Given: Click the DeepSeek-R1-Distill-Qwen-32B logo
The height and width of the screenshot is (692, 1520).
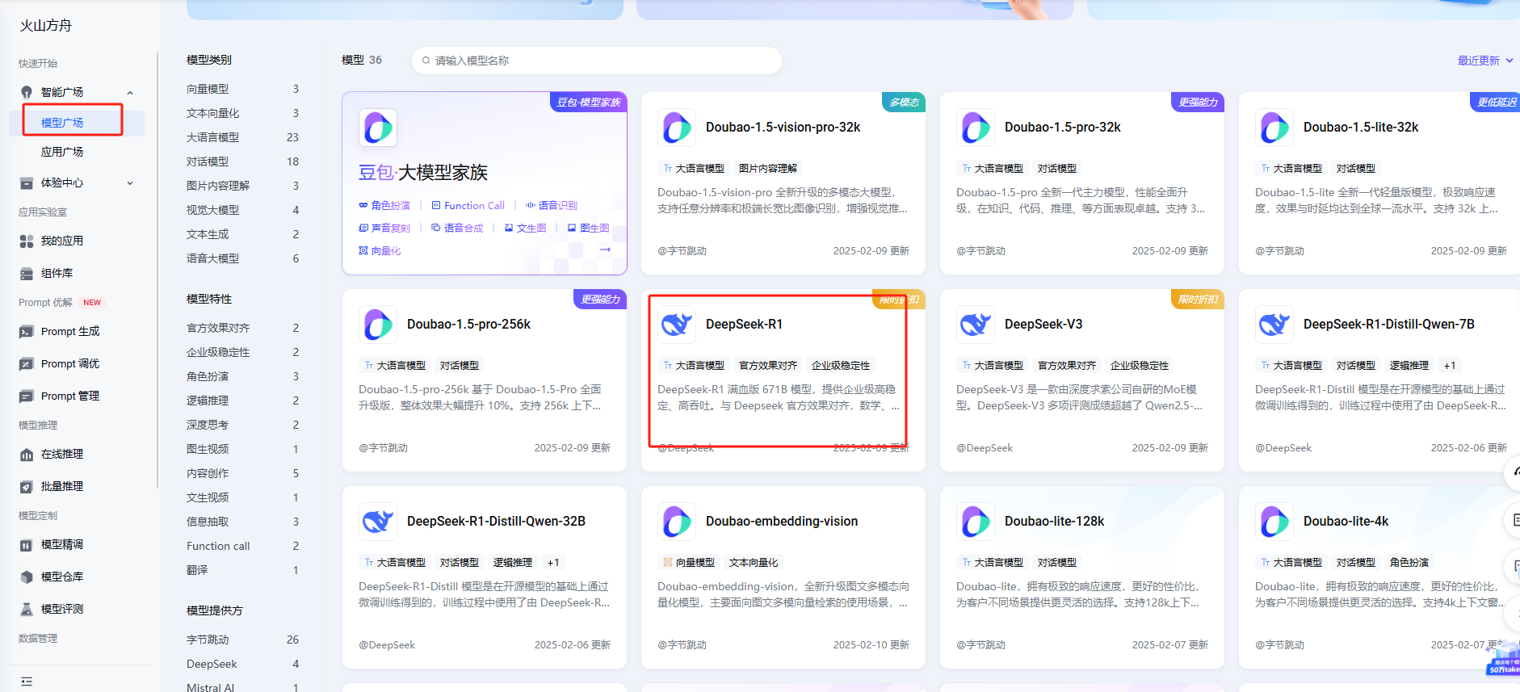Looking at the screenshot, I should click(x=378, y=522).
